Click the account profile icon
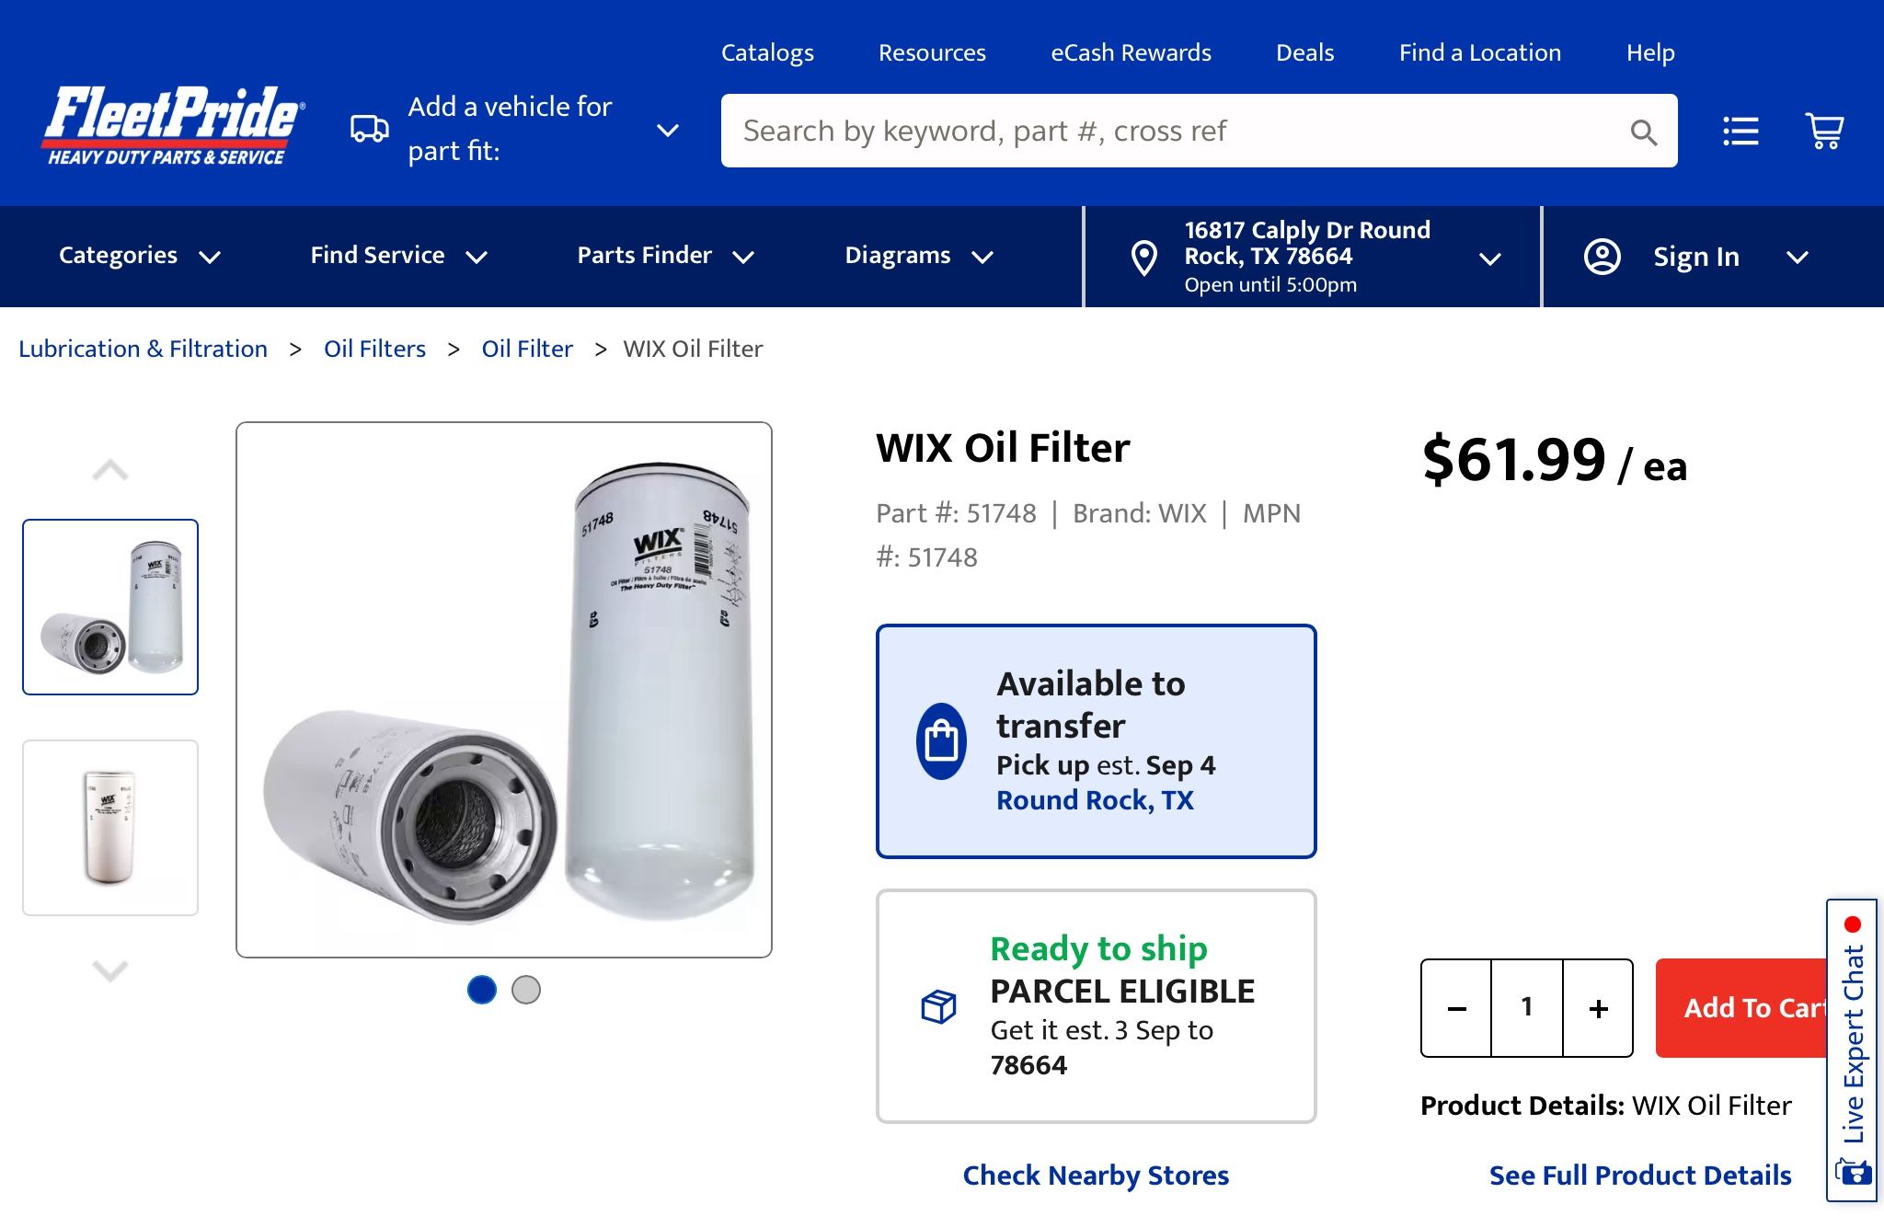This screenshot has width=1884, height=1216. (x=1603, y=257)
